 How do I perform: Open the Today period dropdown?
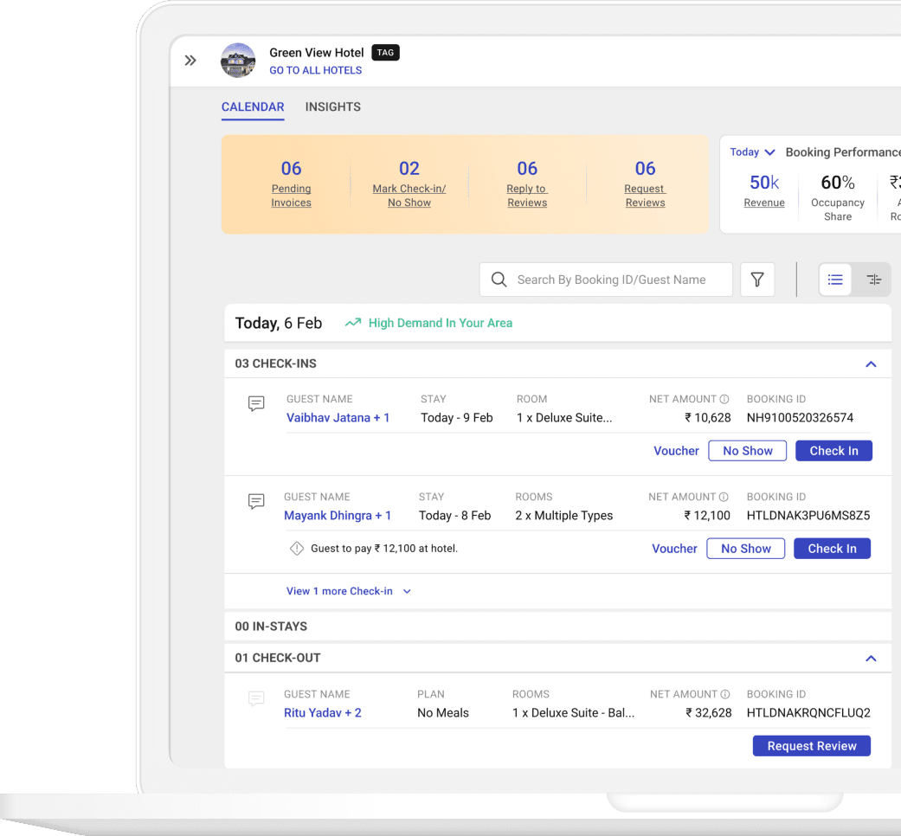click(x=753, y=152)
